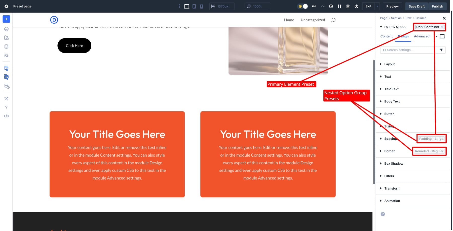
Task: Open the builder settings gear in top left
Action: pos(6,6)
